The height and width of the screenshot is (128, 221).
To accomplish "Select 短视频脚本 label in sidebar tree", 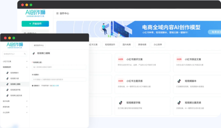I will pos(14,73).
